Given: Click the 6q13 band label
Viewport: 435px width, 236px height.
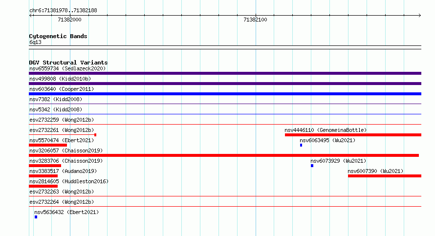Looking at the screenshot, I should pyautogui.click(x=35, y=42).
